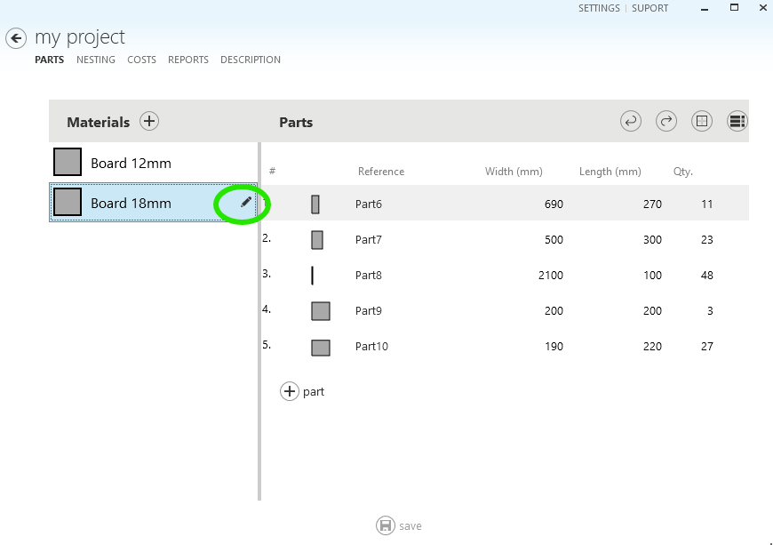Click the Part7 reference name
773x545 pixels.
point(369,240)
